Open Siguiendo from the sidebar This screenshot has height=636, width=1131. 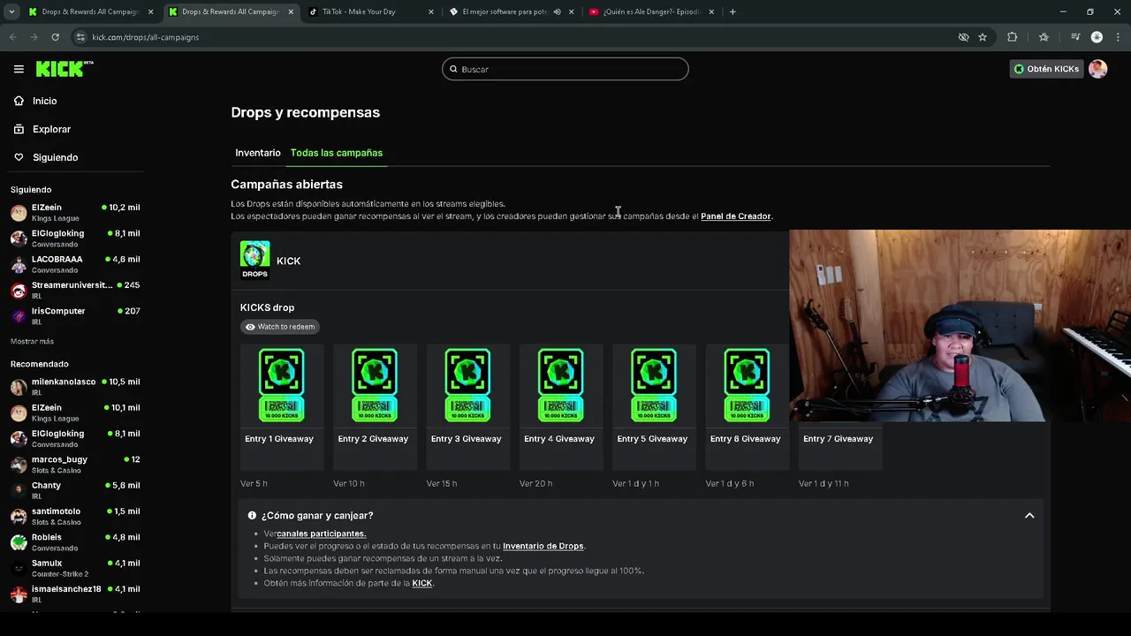click(x=55, y=157)
